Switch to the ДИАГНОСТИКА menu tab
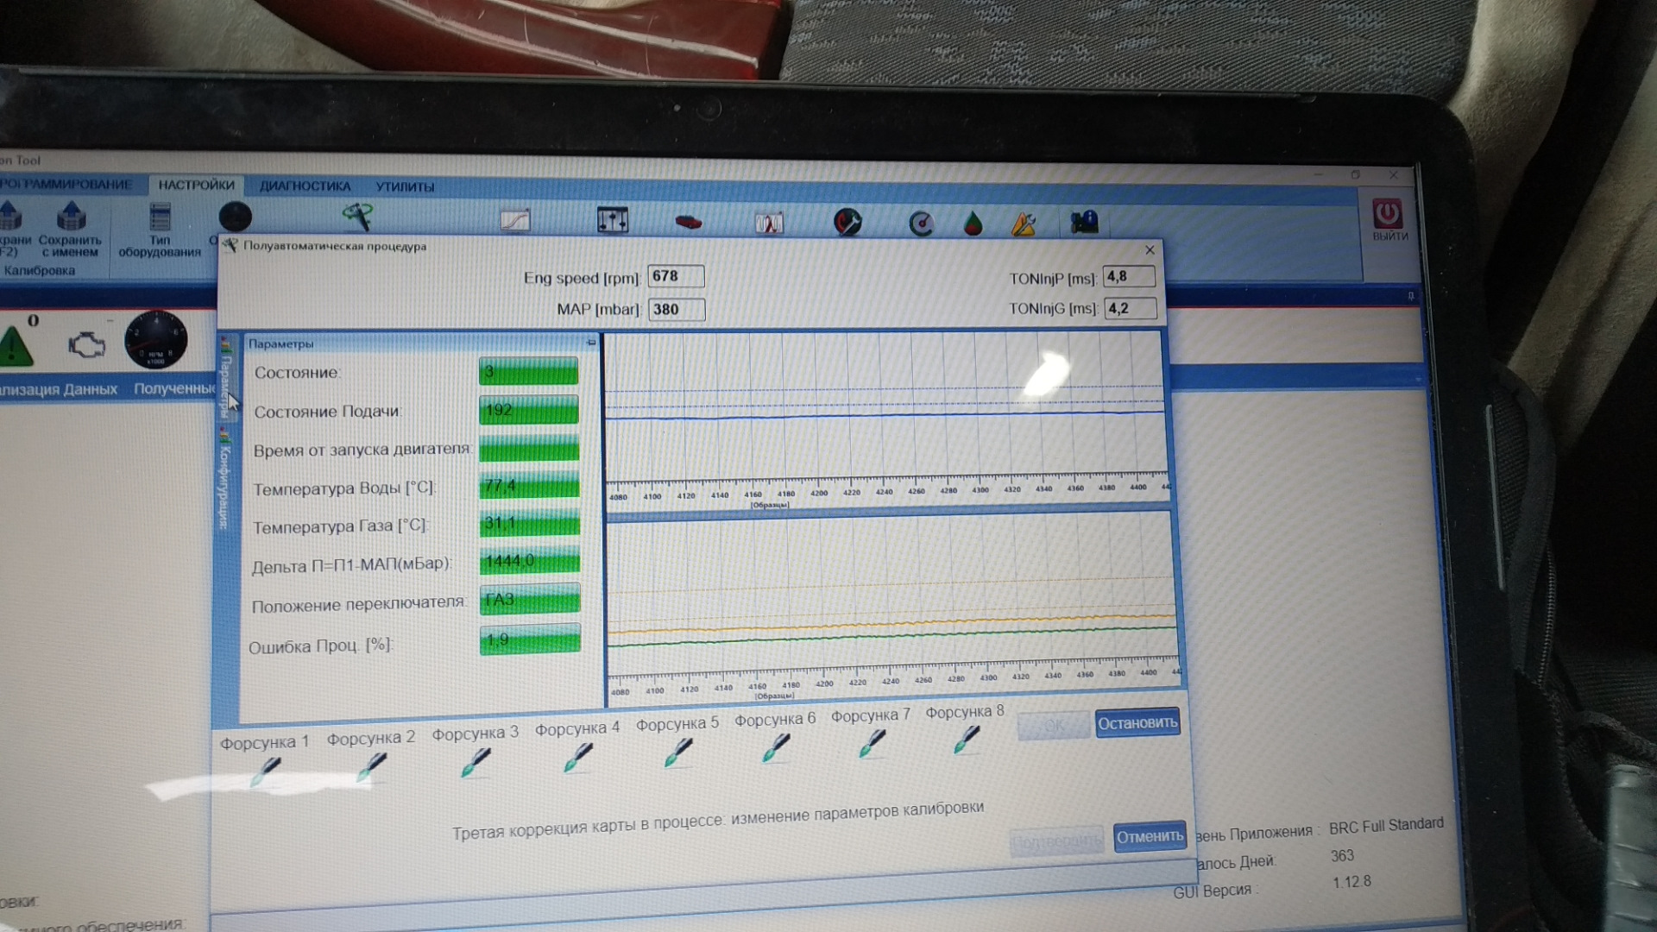Image resolution: width=1657 pixels, height=932 pixels. coord(305,186)
